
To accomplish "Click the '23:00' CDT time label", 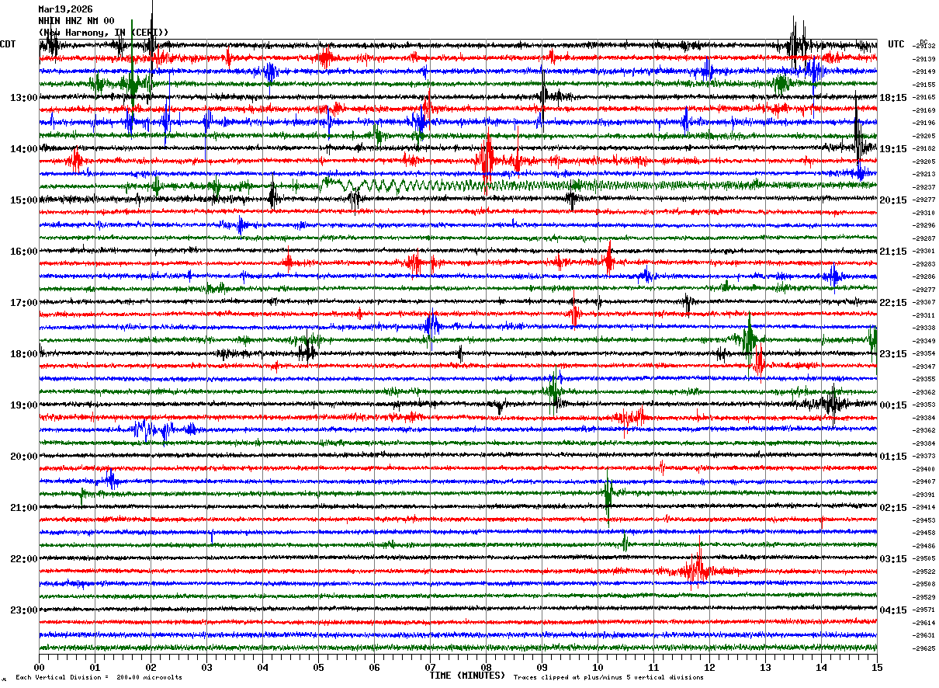I will point(24,610).
